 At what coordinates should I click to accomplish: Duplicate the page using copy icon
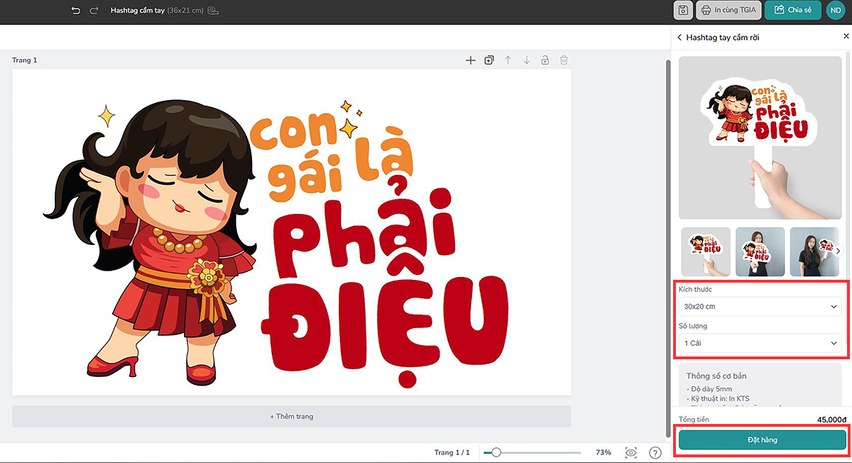[489, 60]
